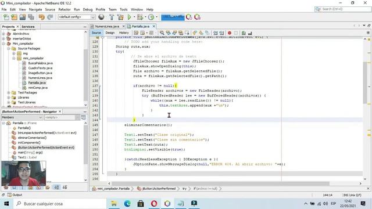
Task: Open the Debug menu
Action: point(88,9)
